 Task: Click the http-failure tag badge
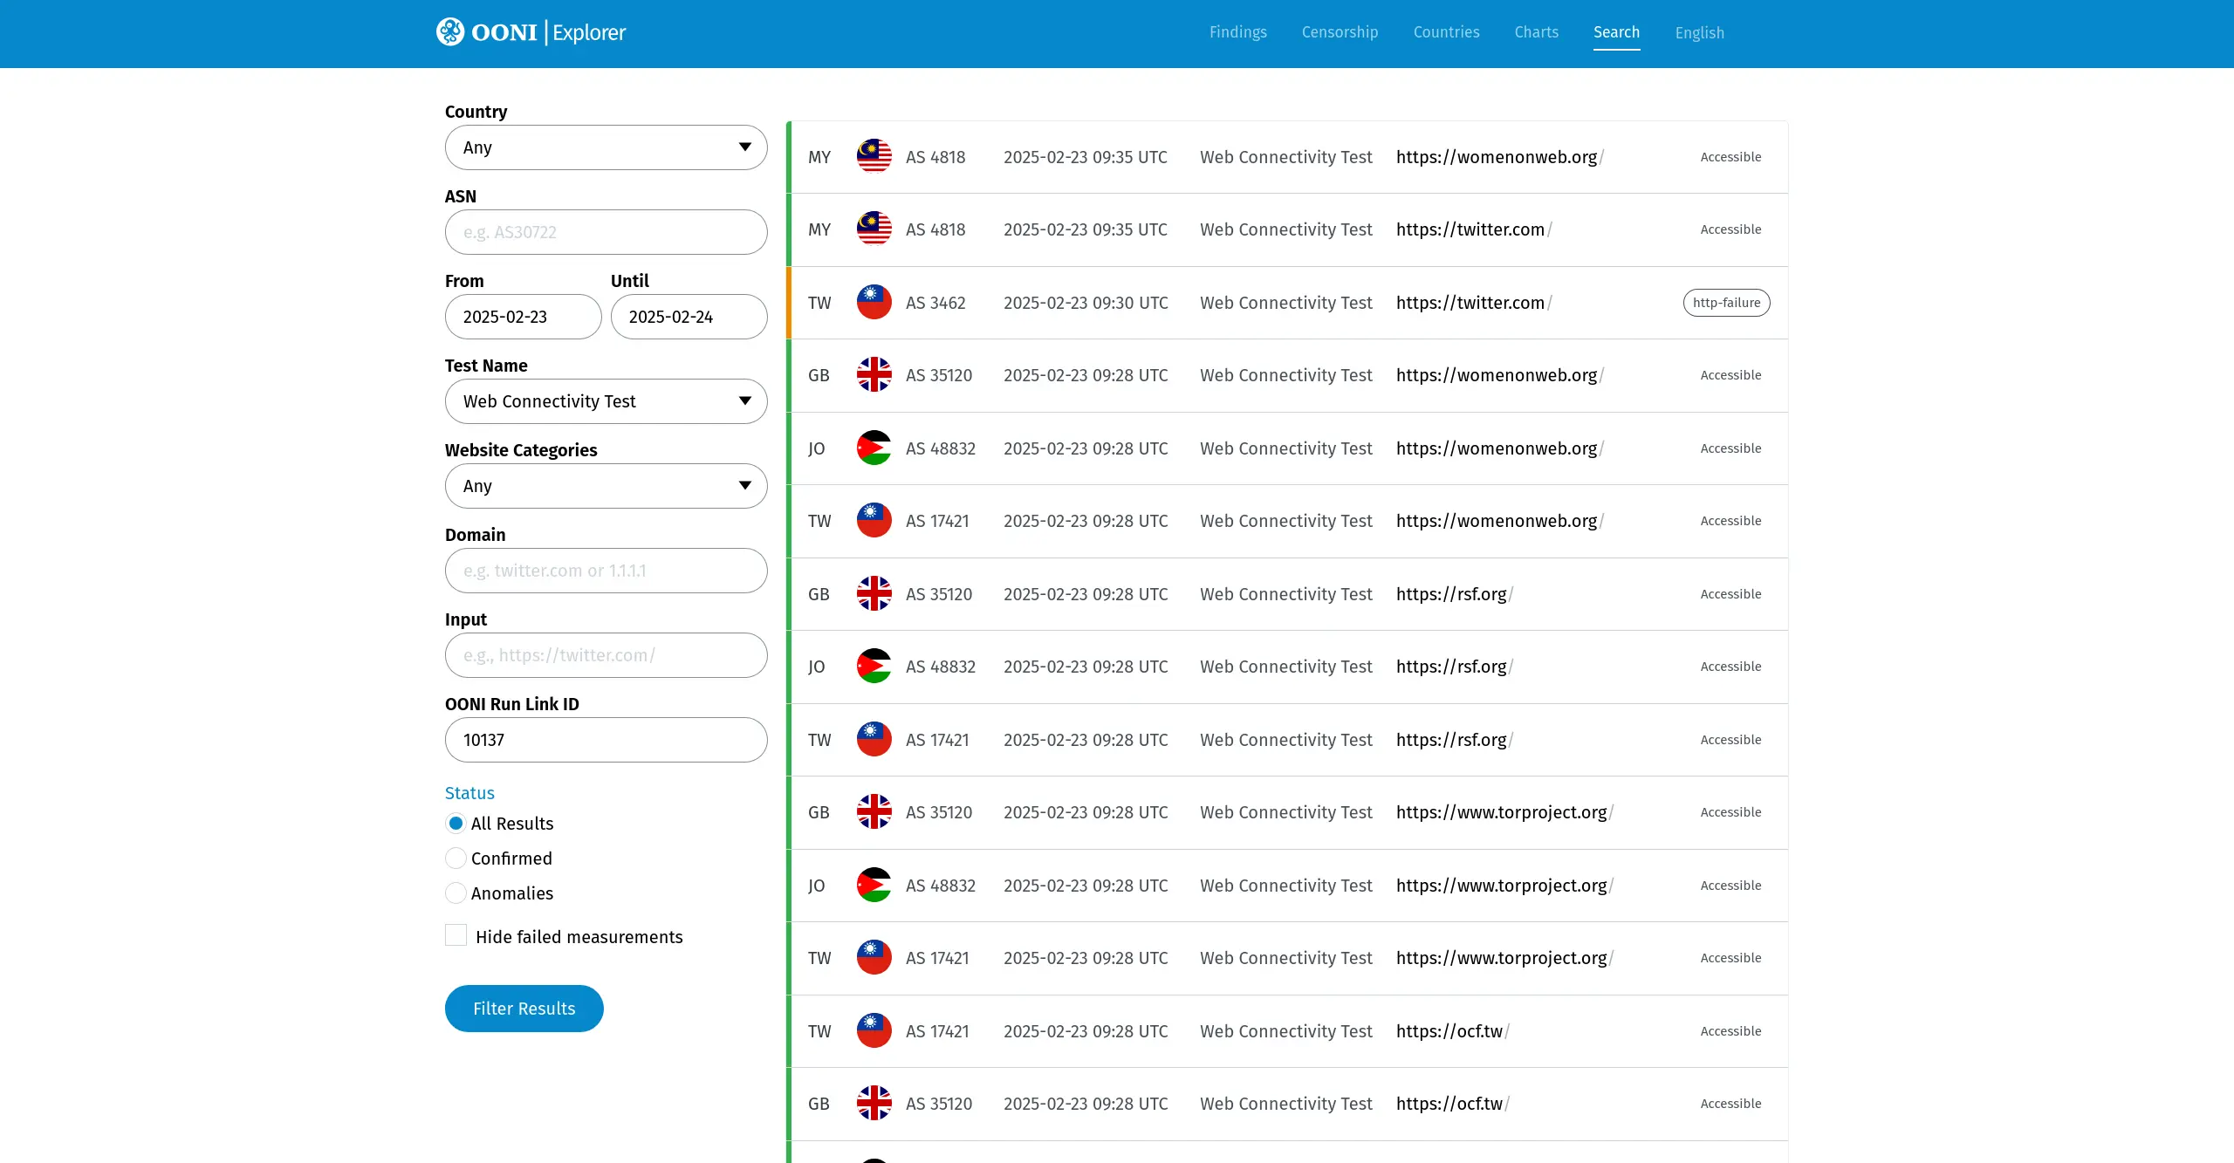pyautogui.click(x=1726, y=303)
